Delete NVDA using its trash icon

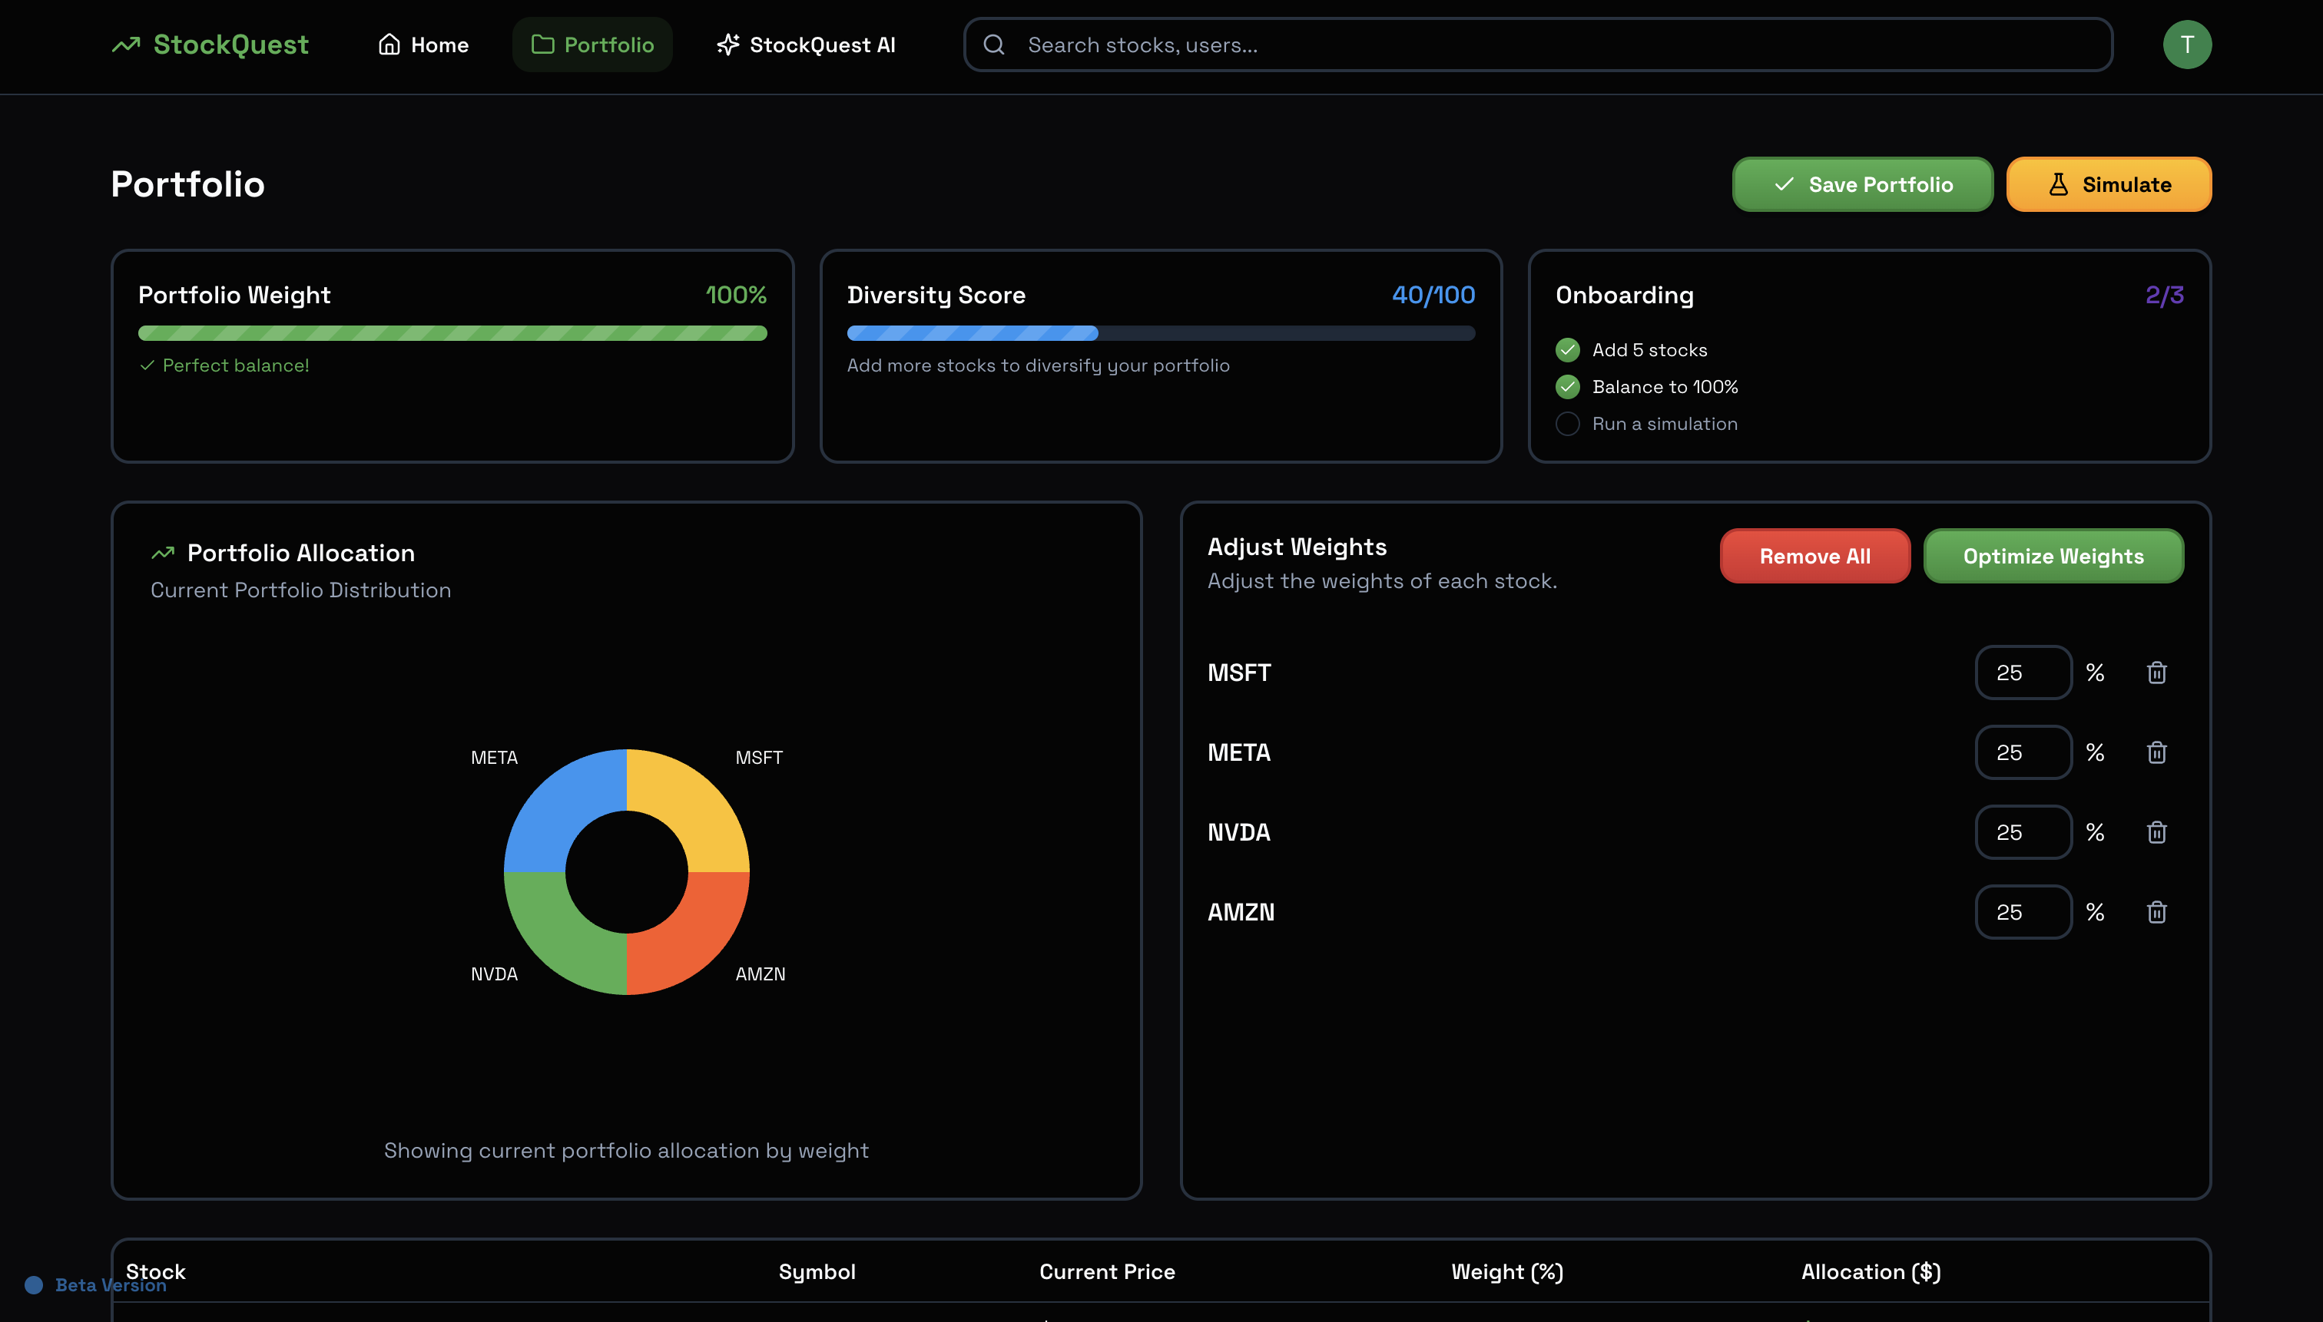pyautogui.click(x=2157, y=833)
